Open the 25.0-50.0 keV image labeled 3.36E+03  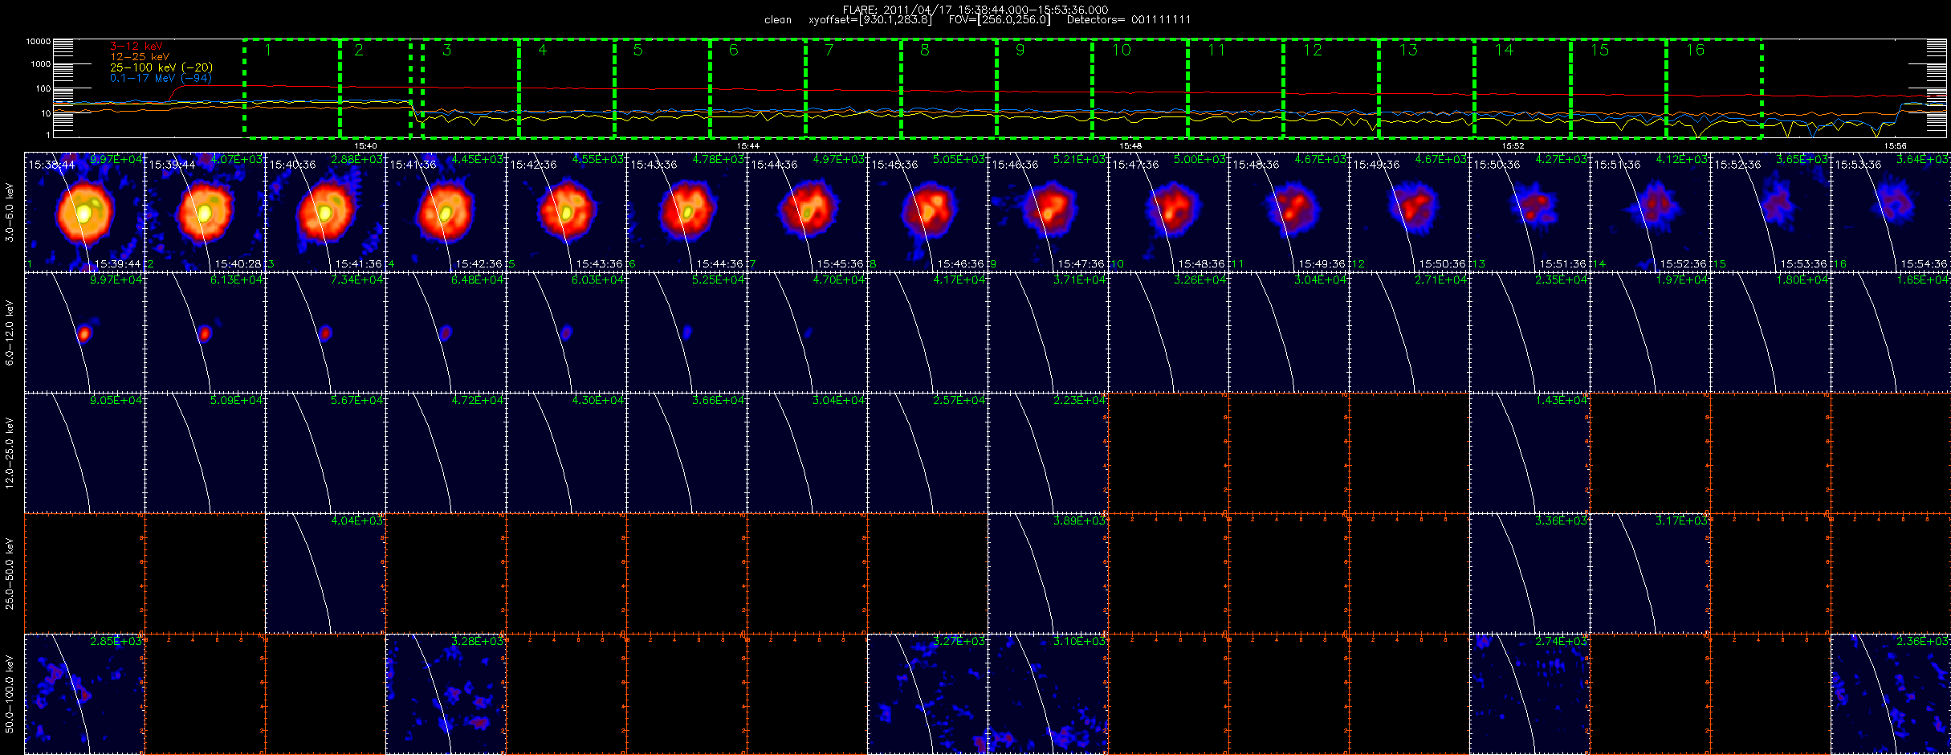point(1529,573)
